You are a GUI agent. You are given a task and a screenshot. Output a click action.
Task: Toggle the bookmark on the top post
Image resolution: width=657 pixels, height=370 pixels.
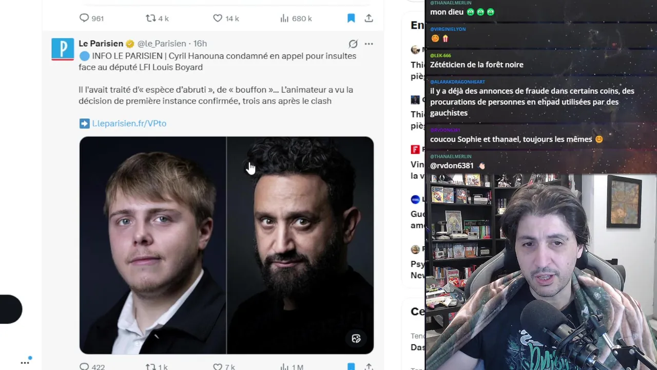point(351,18)
